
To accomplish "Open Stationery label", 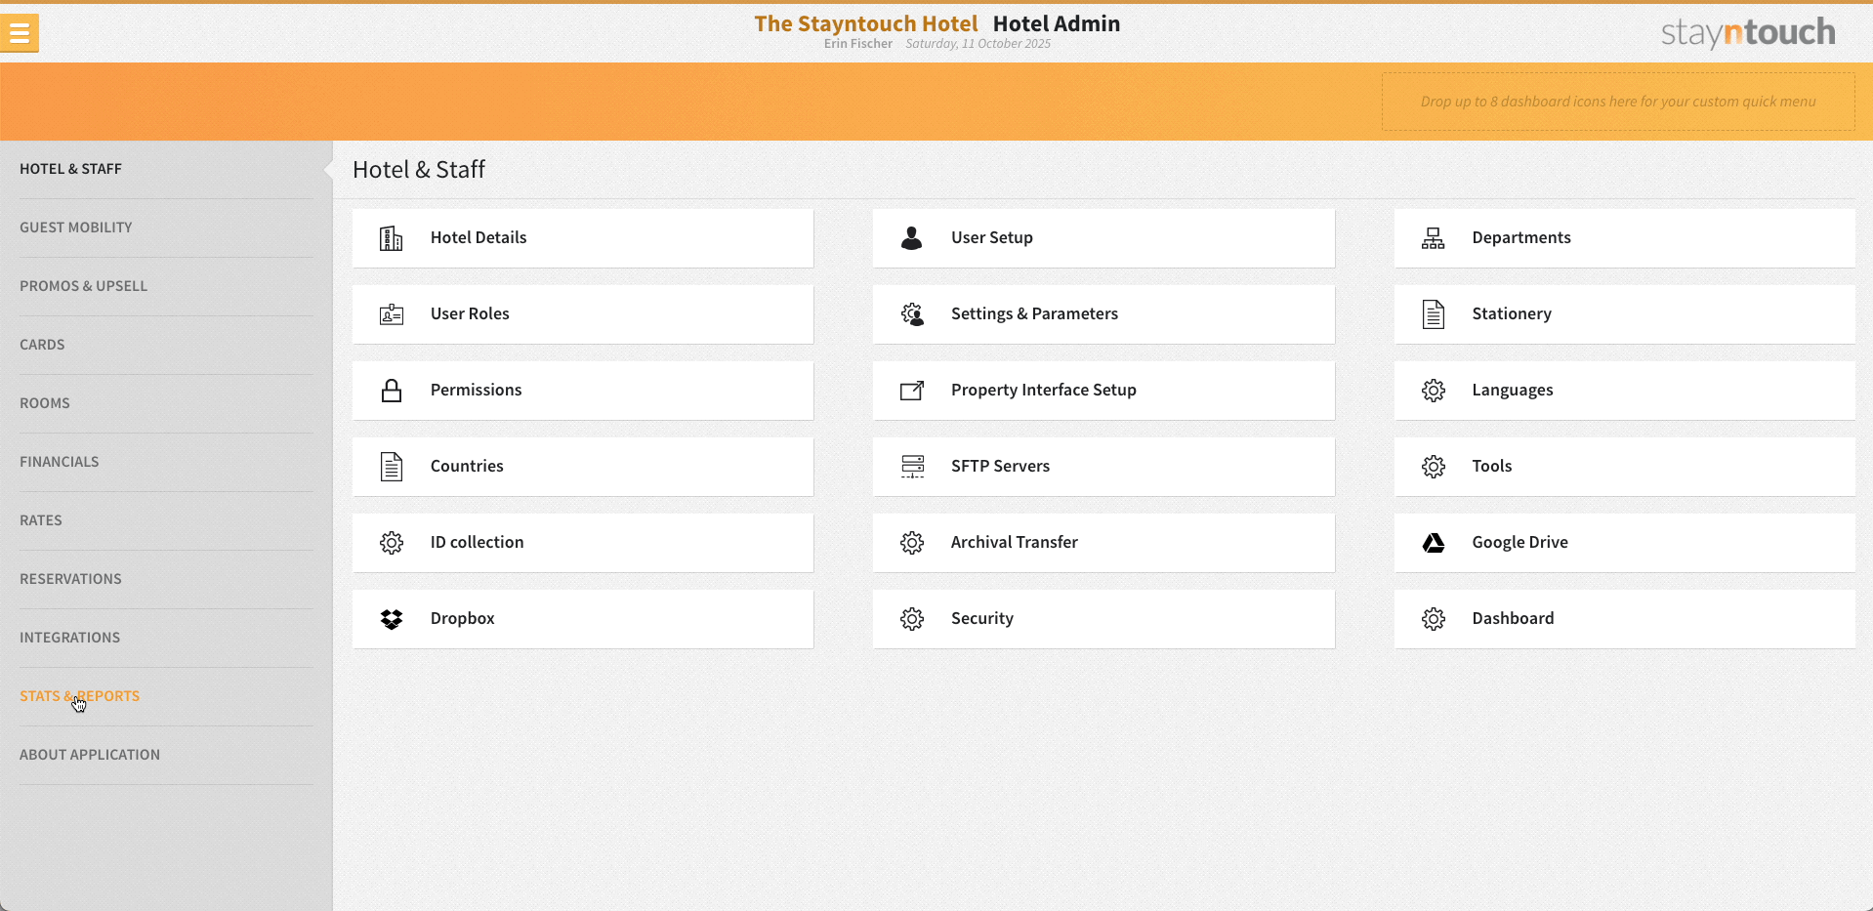I will click(1512, 314).
